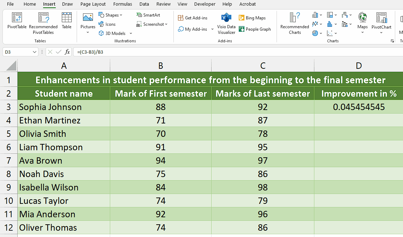403x237 pixels.
Task: Insert a column or bar chart
Action: pyautogui.click(x=315, y=15)
